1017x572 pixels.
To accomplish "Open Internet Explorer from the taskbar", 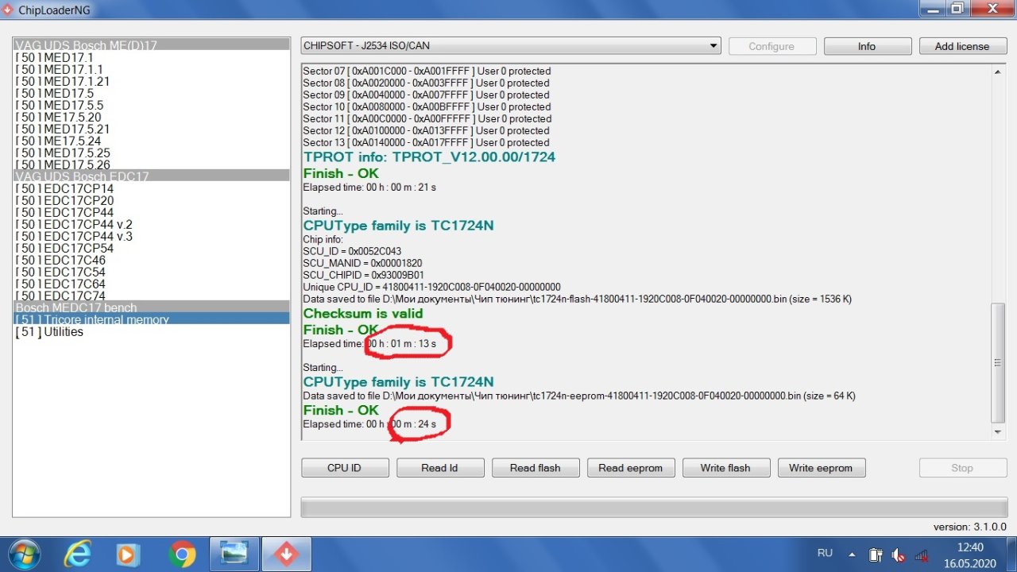I will (x=77, y=554).
